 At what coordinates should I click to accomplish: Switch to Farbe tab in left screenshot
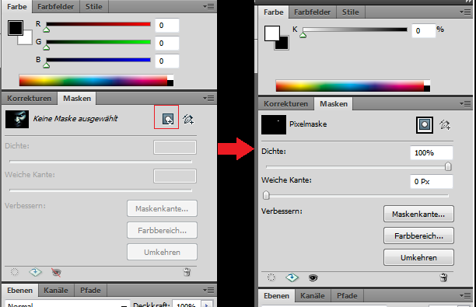(x=16, y=7)
